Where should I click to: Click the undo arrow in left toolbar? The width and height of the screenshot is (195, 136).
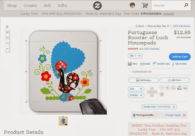(7, 43)
